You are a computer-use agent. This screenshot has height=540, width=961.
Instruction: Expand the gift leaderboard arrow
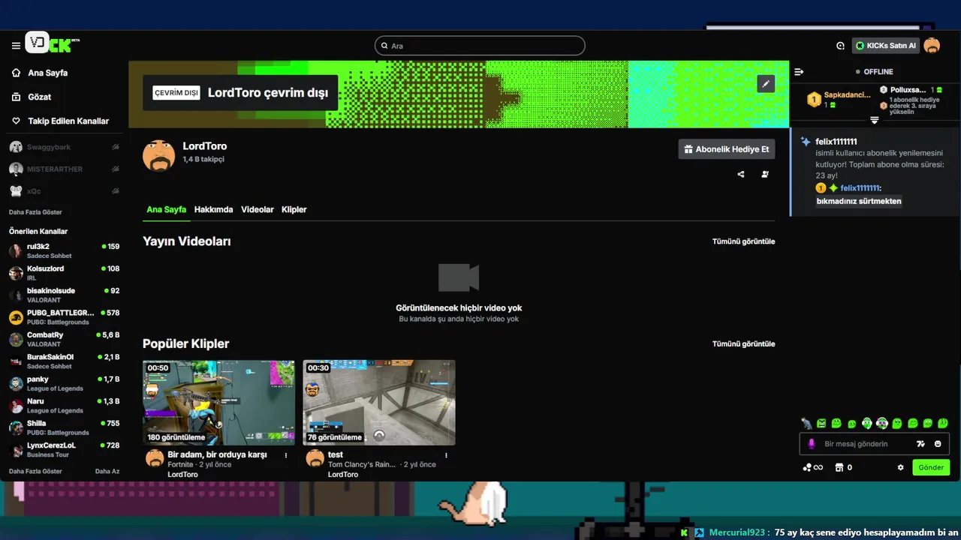click(x=874, y=120)
